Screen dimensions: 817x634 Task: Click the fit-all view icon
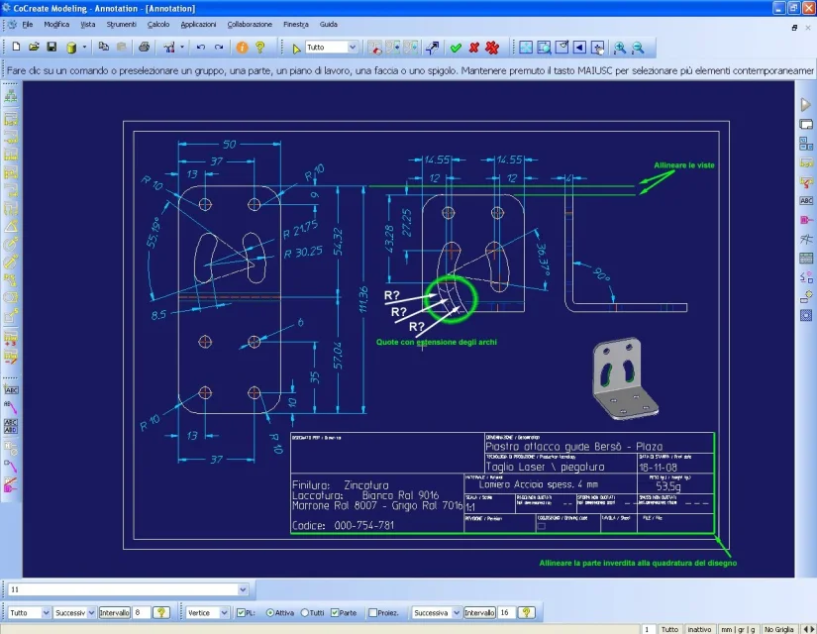(x=526, y=48)
